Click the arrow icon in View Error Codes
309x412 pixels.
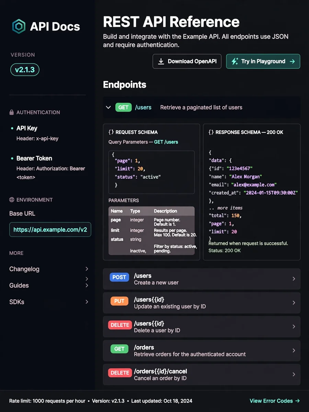[x=297, y=401]
